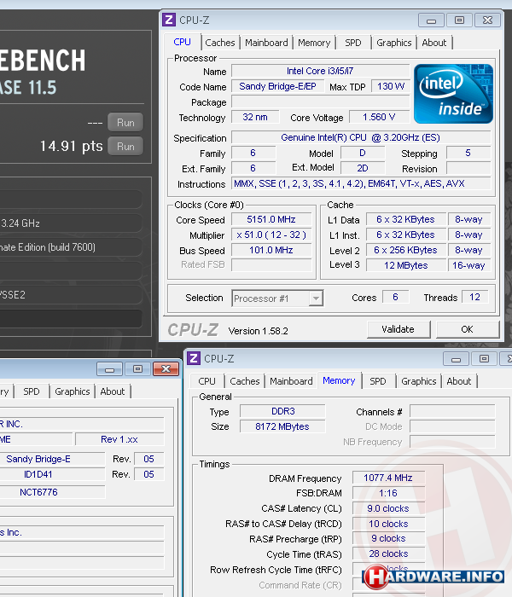The width and height of the screenshot is (512, 597).
Task: Minimize the Memory CPU-Z window
Action: pos(456,359)
